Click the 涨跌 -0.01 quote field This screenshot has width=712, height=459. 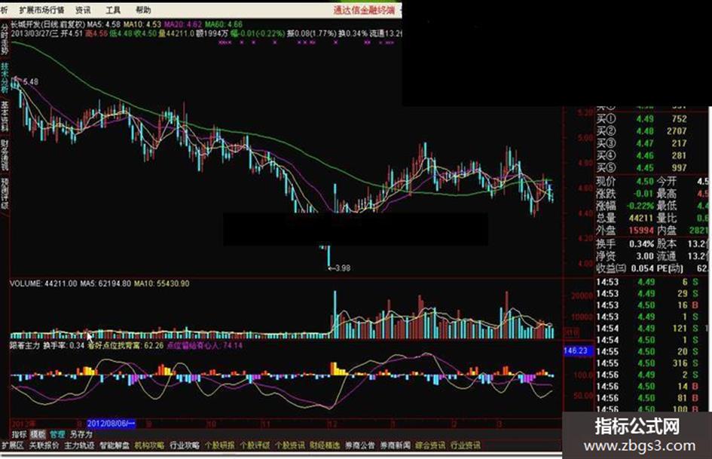point(625,194)
